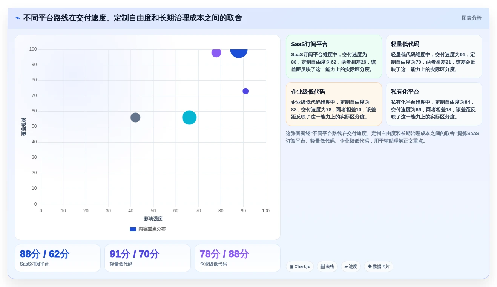The height and width of the screenshot is (287, 497).
Task: Select the purple bubble near value 78
Action: [x=216, y=53]
